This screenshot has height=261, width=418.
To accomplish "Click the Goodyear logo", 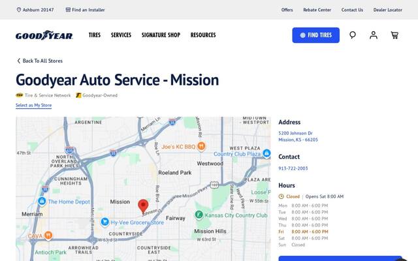I will [x=44, y=35].
